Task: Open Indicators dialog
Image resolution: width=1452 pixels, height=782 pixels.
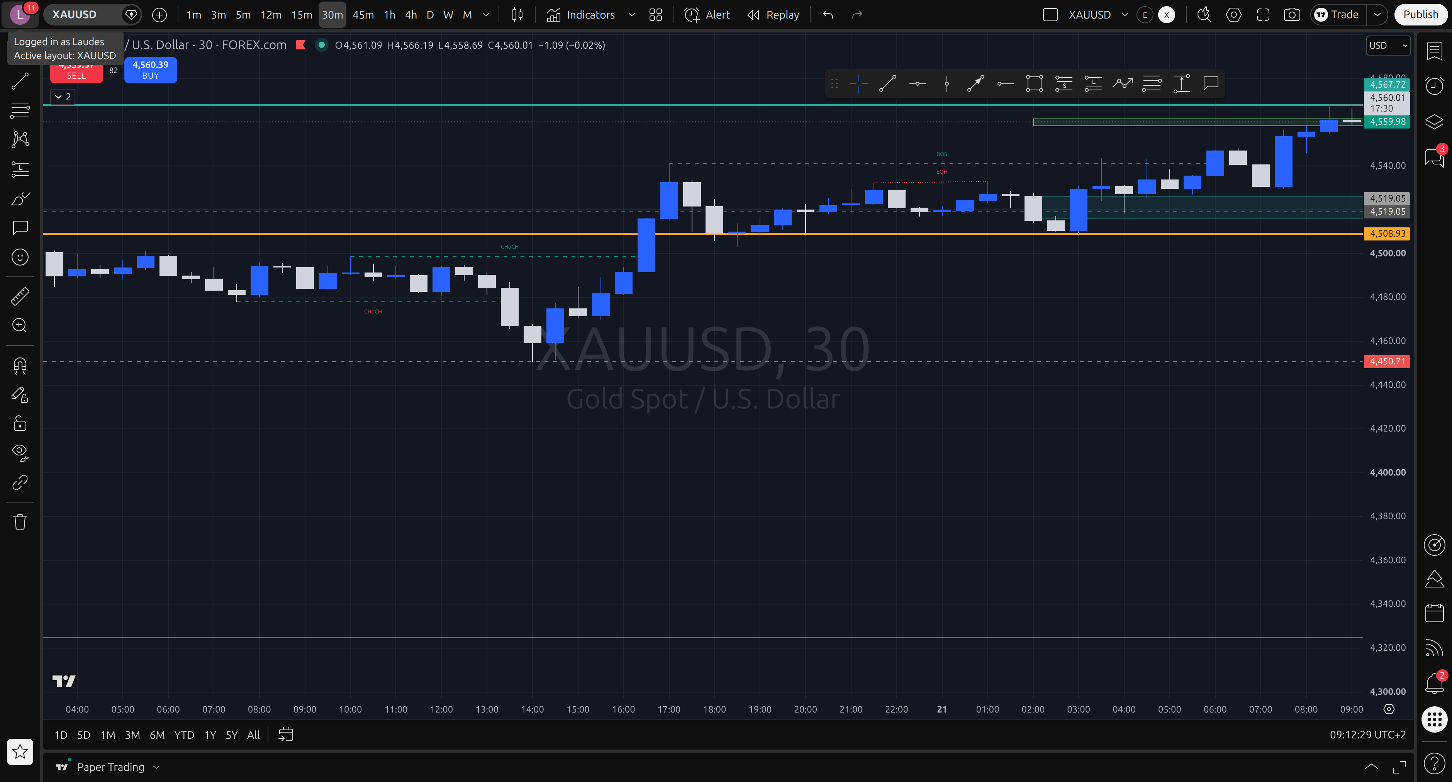Action: (x=581, y=15)
